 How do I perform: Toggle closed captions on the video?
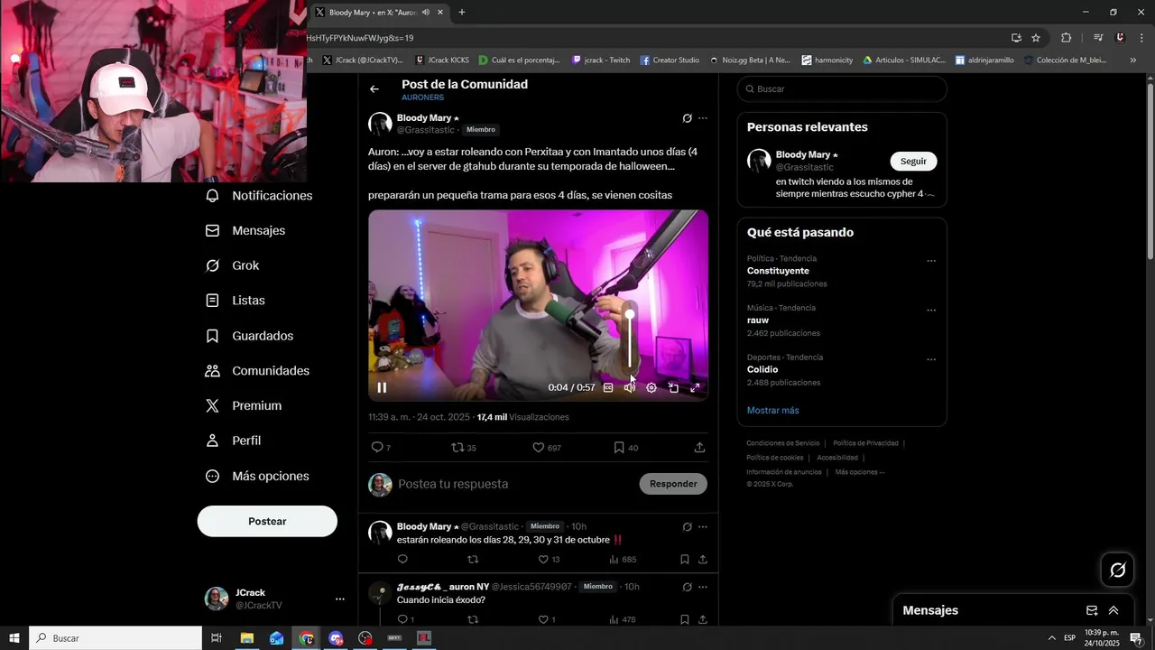coord(608,387)
